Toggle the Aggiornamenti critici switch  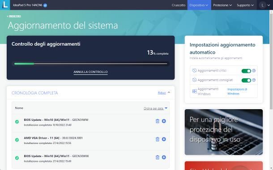246,71
